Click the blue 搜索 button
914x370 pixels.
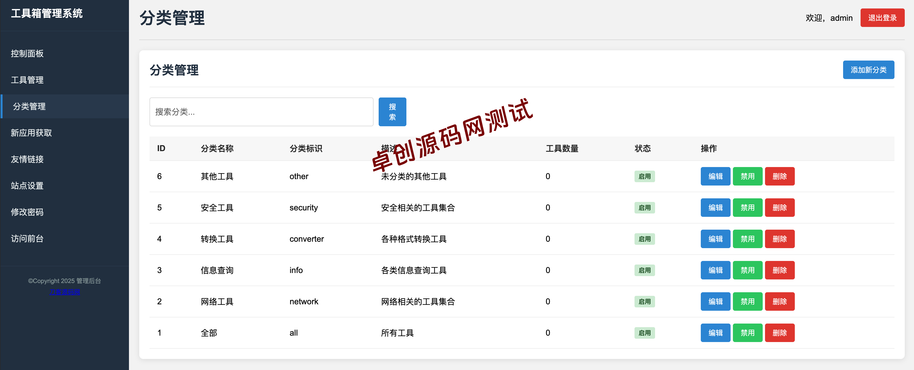[392, 112]
